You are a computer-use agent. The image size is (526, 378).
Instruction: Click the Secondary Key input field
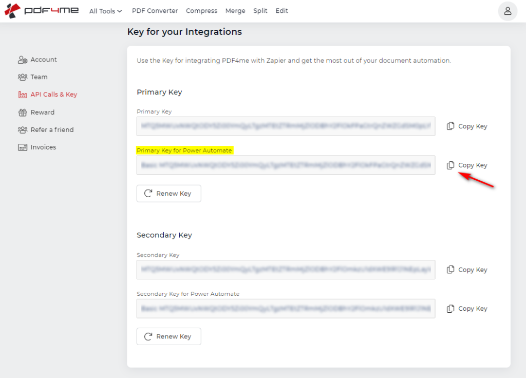pyautogui.click(x=286, y=270)
